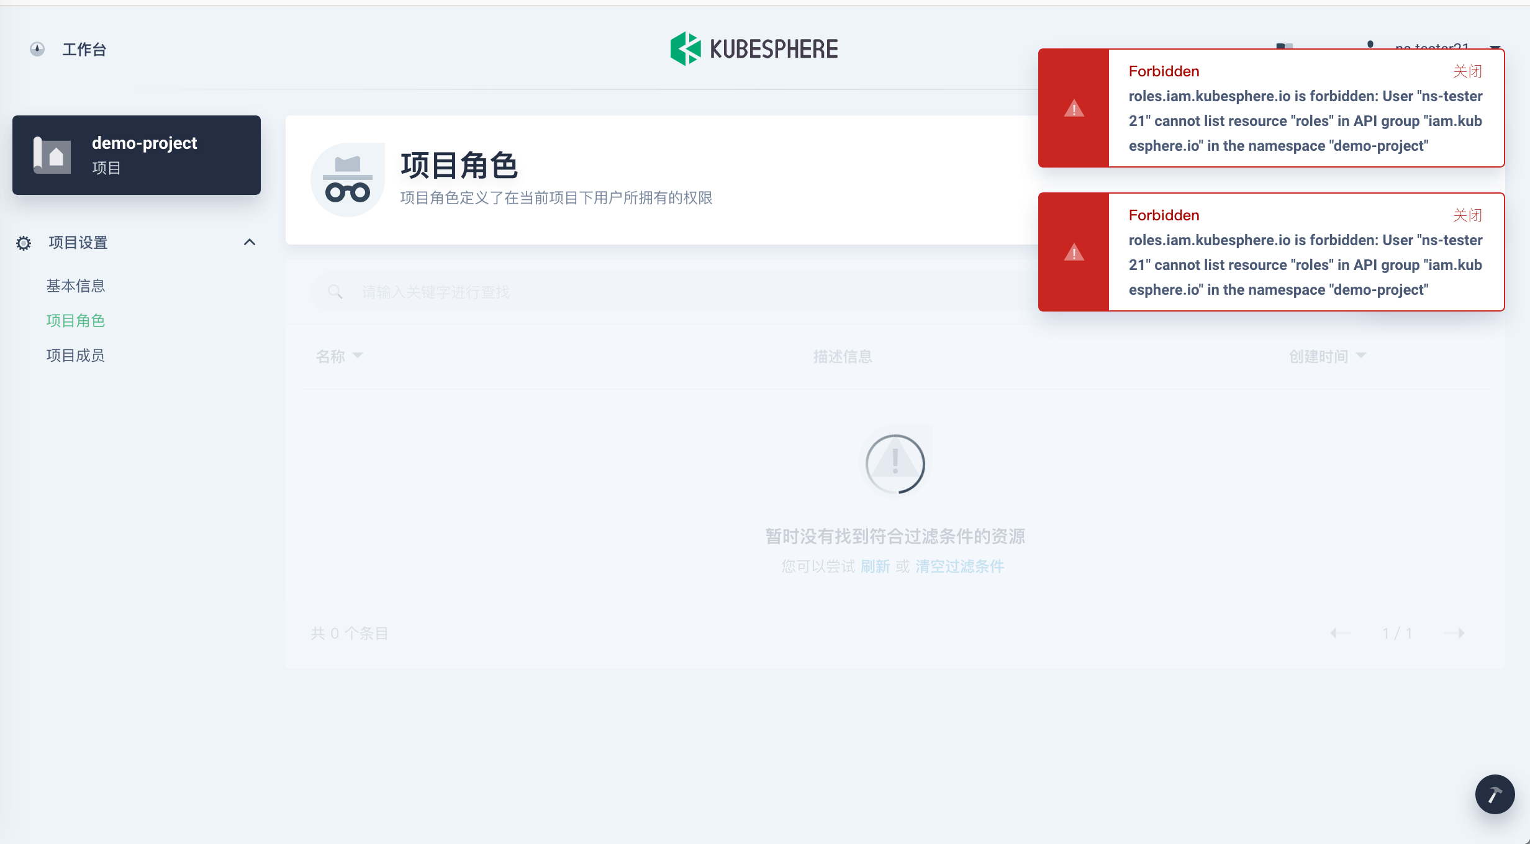
Task: Click the warning triangle in first Forbidden alert
Action: [1073, 109]
